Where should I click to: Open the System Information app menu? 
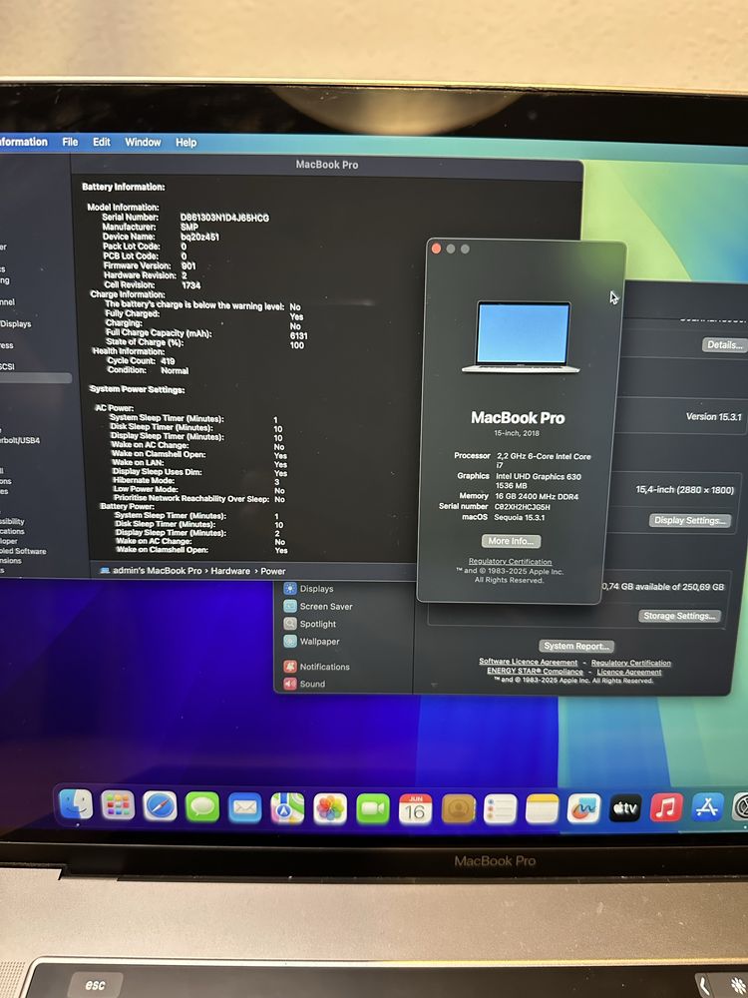24,142
